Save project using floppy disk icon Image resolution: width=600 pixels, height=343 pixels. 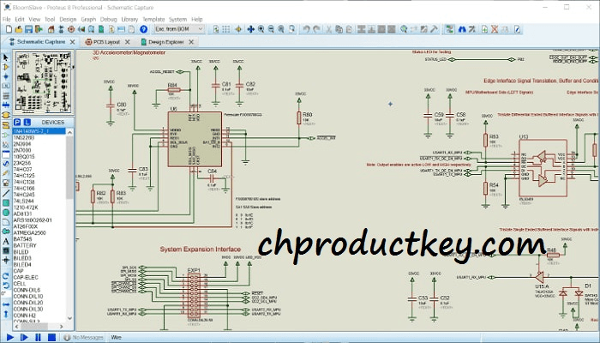tap(28, 29)
